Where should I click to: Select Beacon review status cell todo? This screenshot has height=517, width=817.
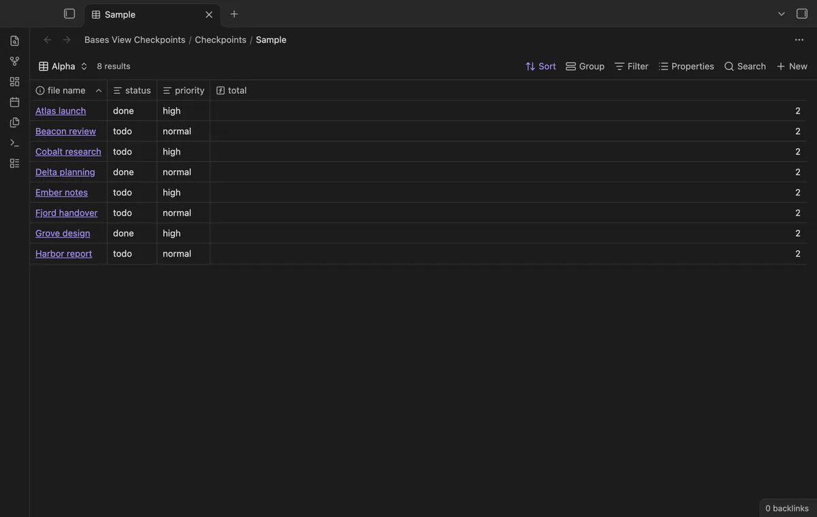coord(132,131)
